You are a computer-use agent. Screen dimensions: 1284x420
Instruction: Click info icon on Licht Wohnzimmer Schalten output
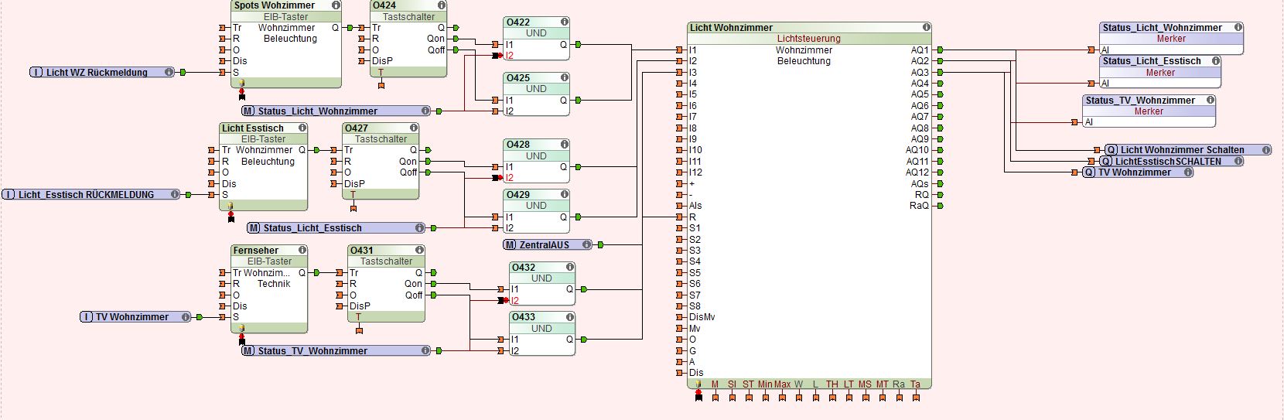[x=1266, y=150]
